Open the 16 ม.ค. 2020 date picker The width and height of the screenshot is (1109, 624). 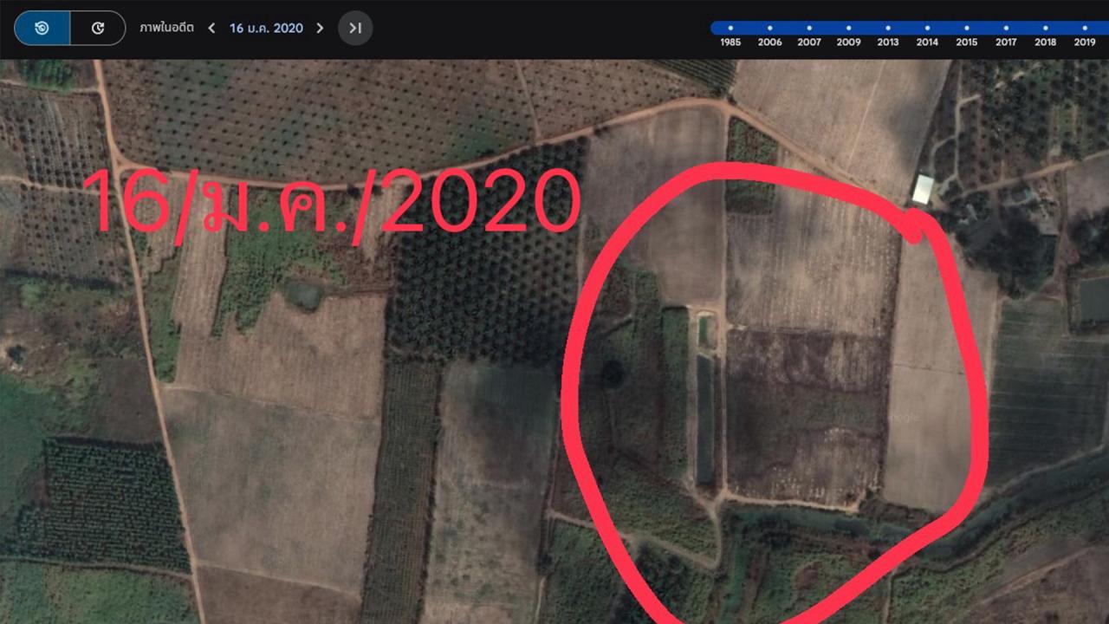[266, 28]
